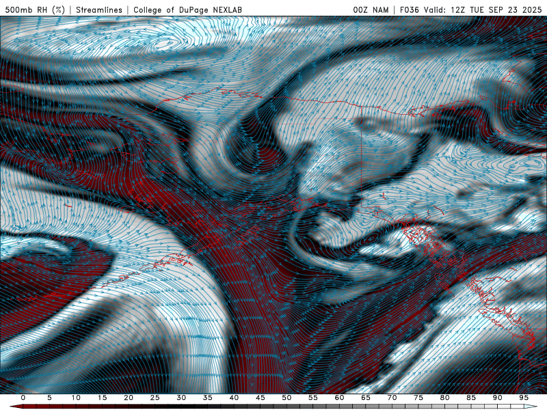Image resolution: width=547 pixels, height=410 pixels.
Task: Click the colorbar label '70'
Action: point(392,398)
